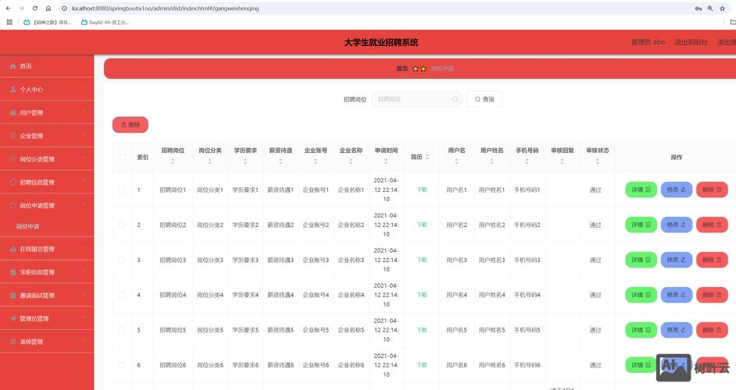Screen dimensions: 736x390
Task: Click the sort arrows under 申请时间 column header
Action: [386, 162]
